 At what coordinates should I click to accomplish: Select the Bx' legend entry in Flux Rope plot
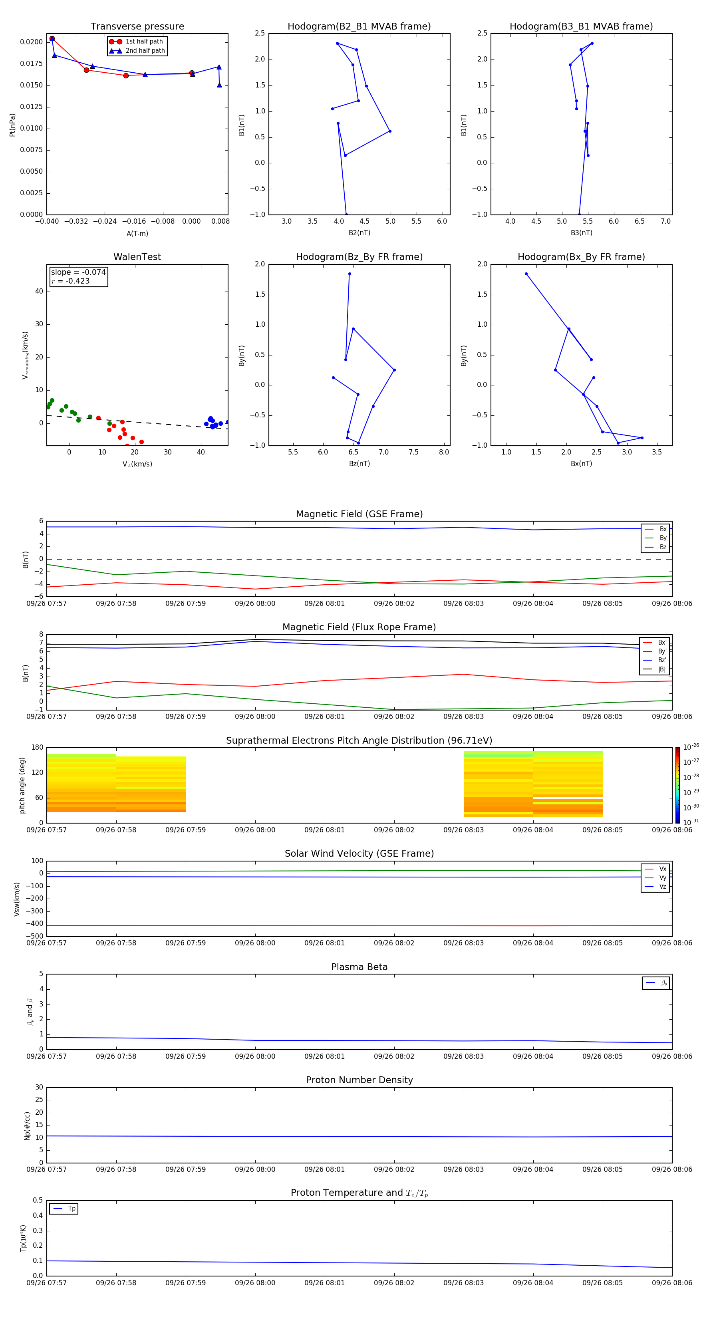point(655,643)
